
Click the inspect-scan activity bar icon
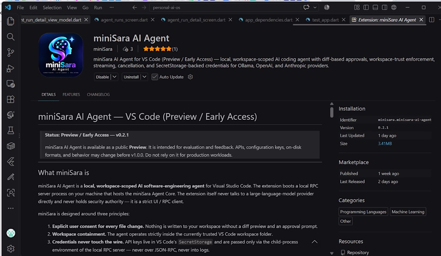[11, 192]
